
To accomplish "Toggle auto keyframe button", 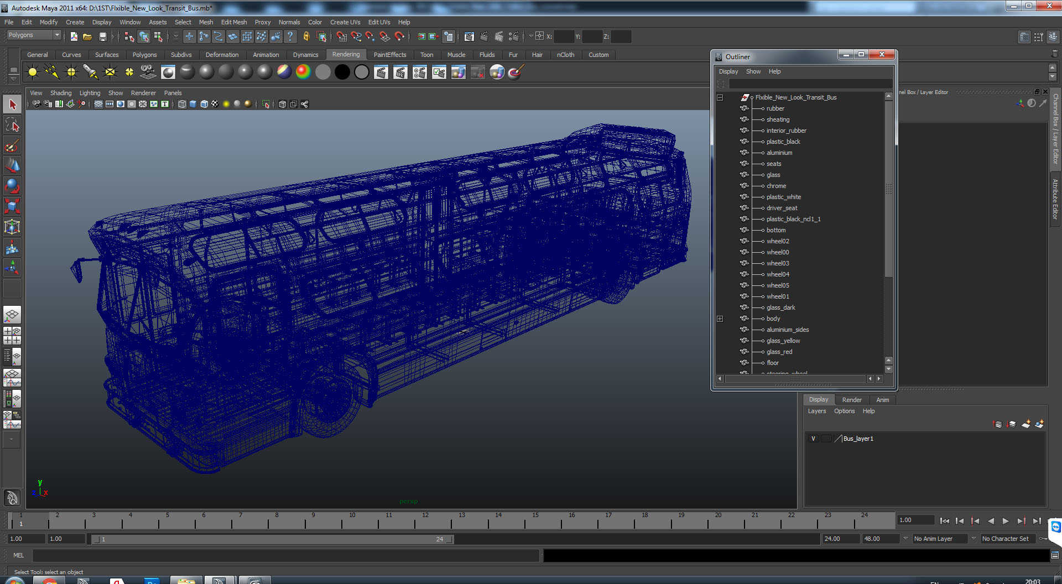I will click(x=1044, y=539).
